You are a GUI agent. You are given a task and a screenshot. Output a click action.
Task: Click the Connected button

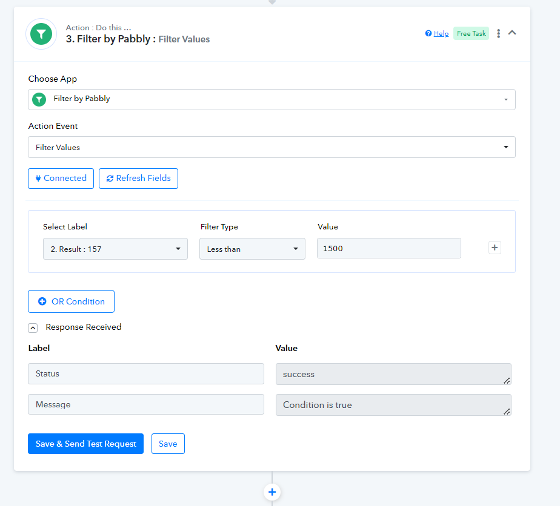[61, 179]
